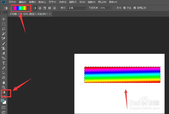Click the foreground color swatch
Screen dimensions: 169x114
tap(3, 100)
